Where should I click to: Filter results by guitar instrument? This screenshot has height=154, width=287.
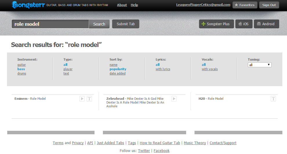[22, 65]
